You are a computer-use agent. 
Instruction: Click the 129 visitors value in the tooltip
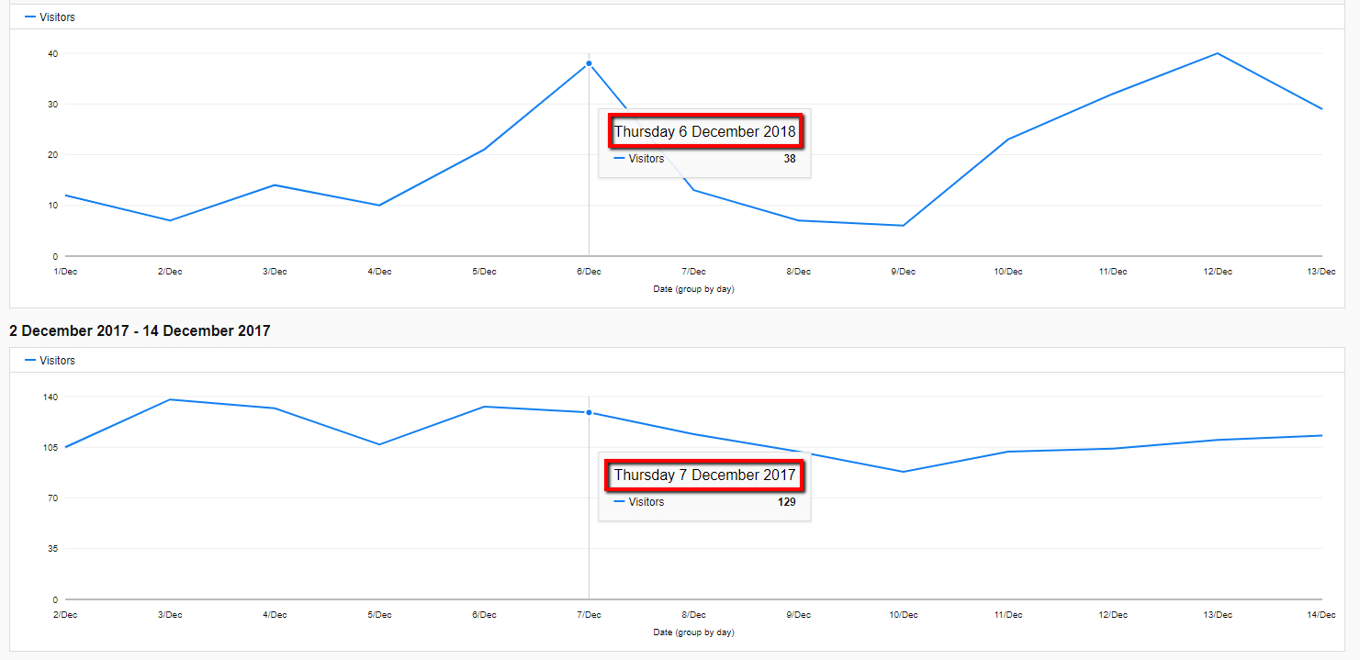[x=786, y=502]
